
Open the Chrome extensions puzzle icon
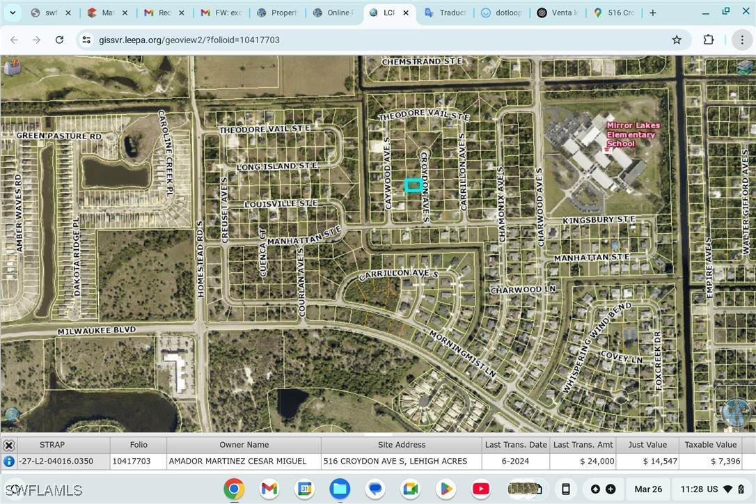point(709,40)
